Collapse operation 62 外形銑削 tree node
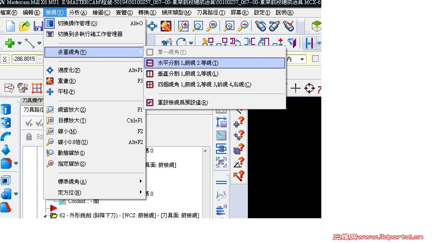The height and width of the screenshot is (243, 432). (x=45, y=216)
